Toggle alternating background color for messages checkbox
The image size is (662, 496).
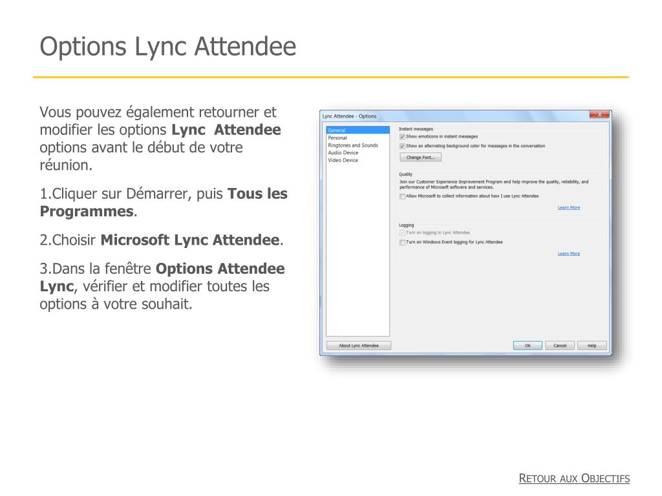pos(402,146)
